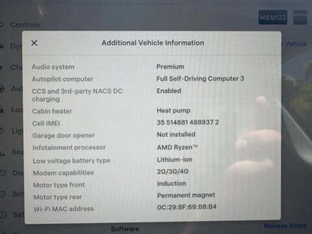Screen dimensions: 312x234
Task: Open Controls in the sidebar
Action: (x=25, y=25)
